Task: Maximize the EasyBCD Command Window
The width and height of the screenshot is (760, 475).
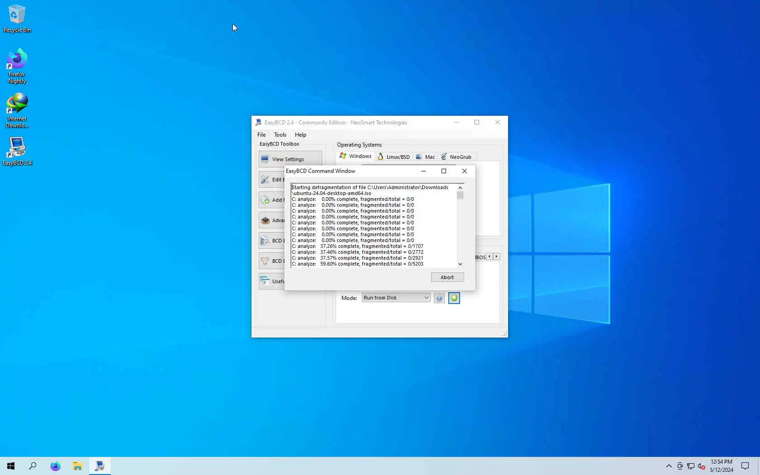Action: (x=444, y=171)
